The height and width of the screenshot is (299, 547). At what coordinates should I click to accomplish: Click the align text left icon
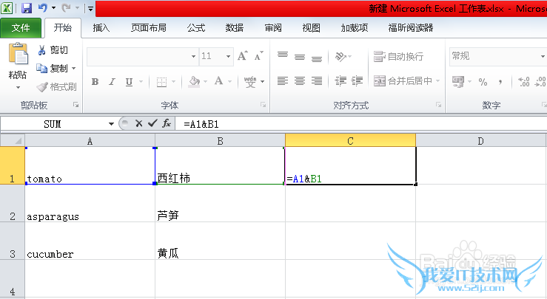point(283,81)
